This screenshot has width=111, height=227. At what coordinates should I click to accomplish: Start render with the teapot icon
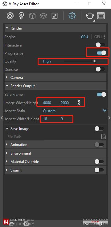(x=90, y=16)
